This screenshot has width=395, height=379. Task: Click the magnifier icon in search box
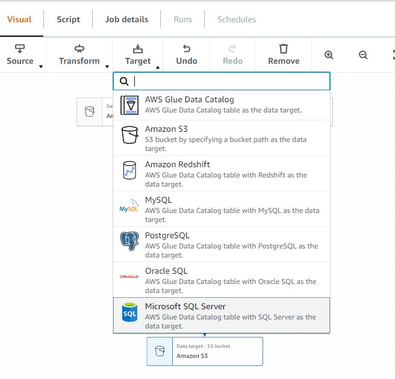124,81
